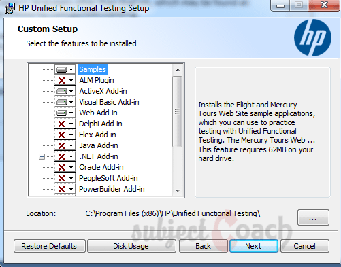Click the feature list scrollbar thumb
Screen dimensions: 341x267
(x=177, y=112)
